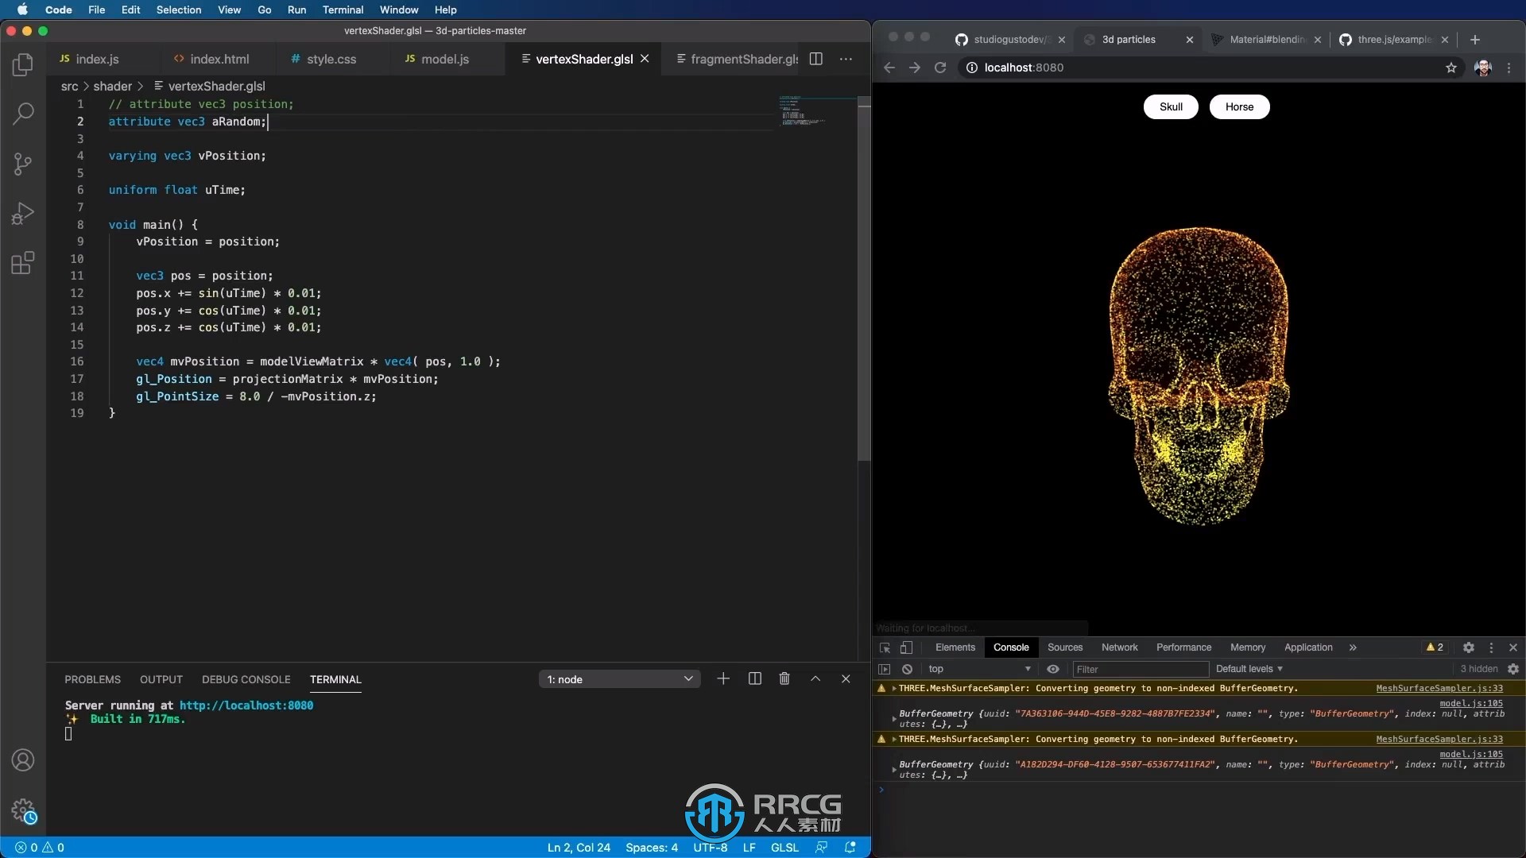
Task: Toggle the Default levels dropdown in DevTools
Action: tap(1249, 668)
